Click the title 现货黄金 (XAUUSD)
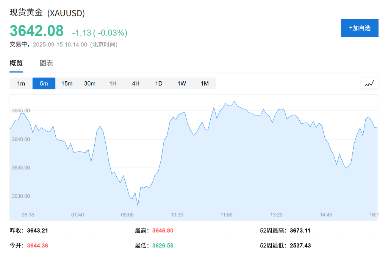The image size is (388, 266). coord(47,12)
